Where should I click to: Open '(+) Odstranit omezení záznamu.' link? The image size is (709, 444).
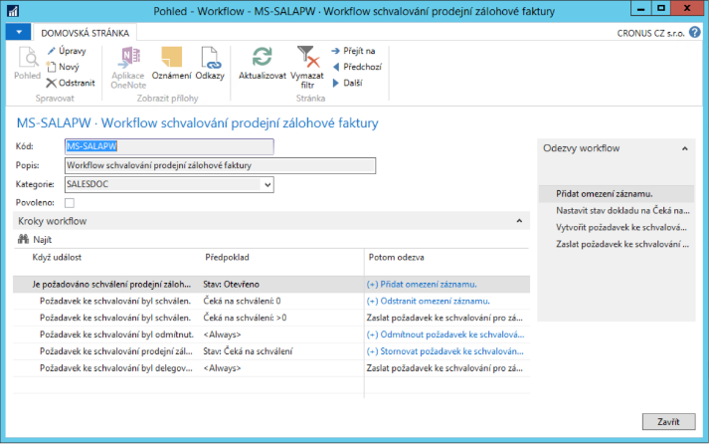428,301
